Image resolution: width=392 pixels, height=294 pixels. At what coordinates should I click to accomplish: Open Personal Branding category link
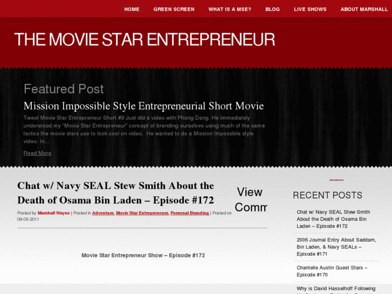click(x=190, y=213)
